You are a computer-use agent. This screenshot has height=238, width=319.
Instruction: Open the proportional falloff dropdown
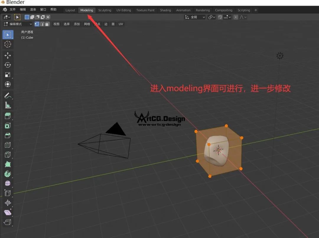point(243,17)
